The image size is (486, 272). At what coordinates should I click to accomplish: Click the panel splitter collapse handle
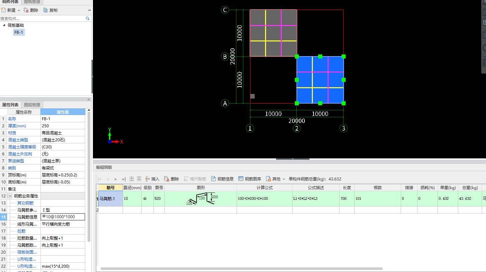pos(293,159)
